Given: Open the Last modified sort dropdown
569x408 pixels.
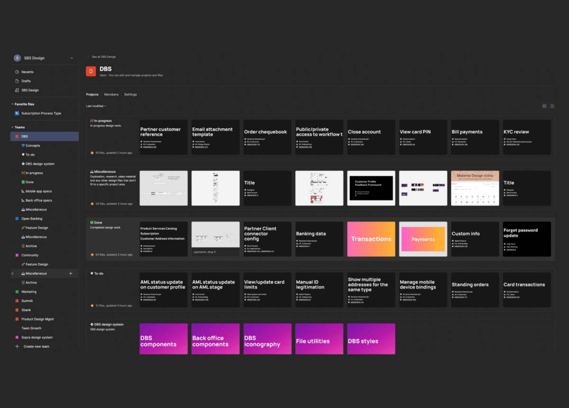Looking at the screenshot, I should pos(96,106).
